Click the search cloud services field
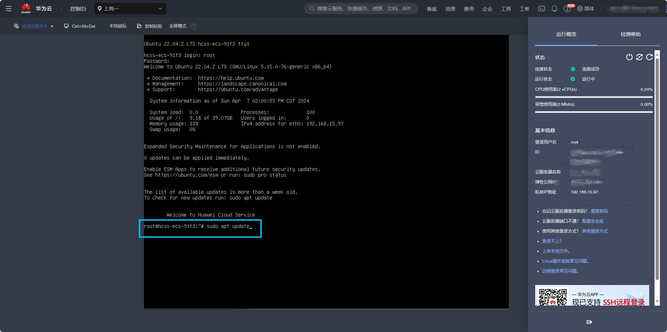Image resolution: width=667 pixels, height=332 pixels. (361, 9)
